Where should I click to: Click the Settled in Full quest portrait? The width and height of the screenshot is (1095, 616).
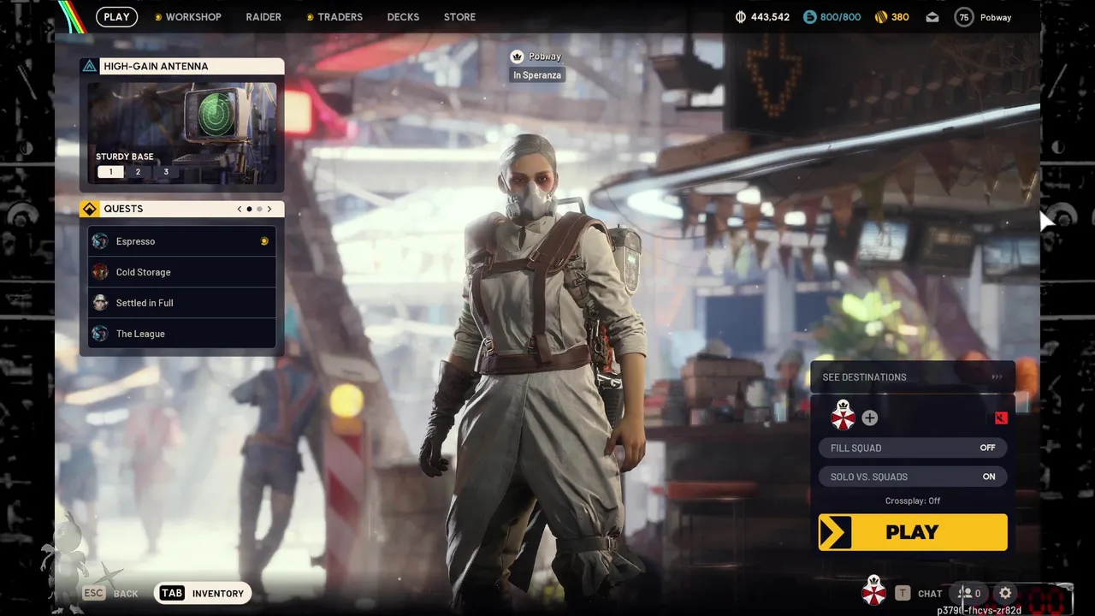tap(100, 303)
